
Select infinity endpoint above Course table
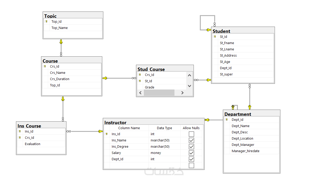pyautogui.click(x=61, y=54)
